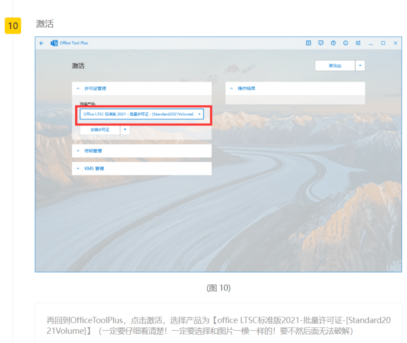Go back using the back arrow

click(42, 43)
